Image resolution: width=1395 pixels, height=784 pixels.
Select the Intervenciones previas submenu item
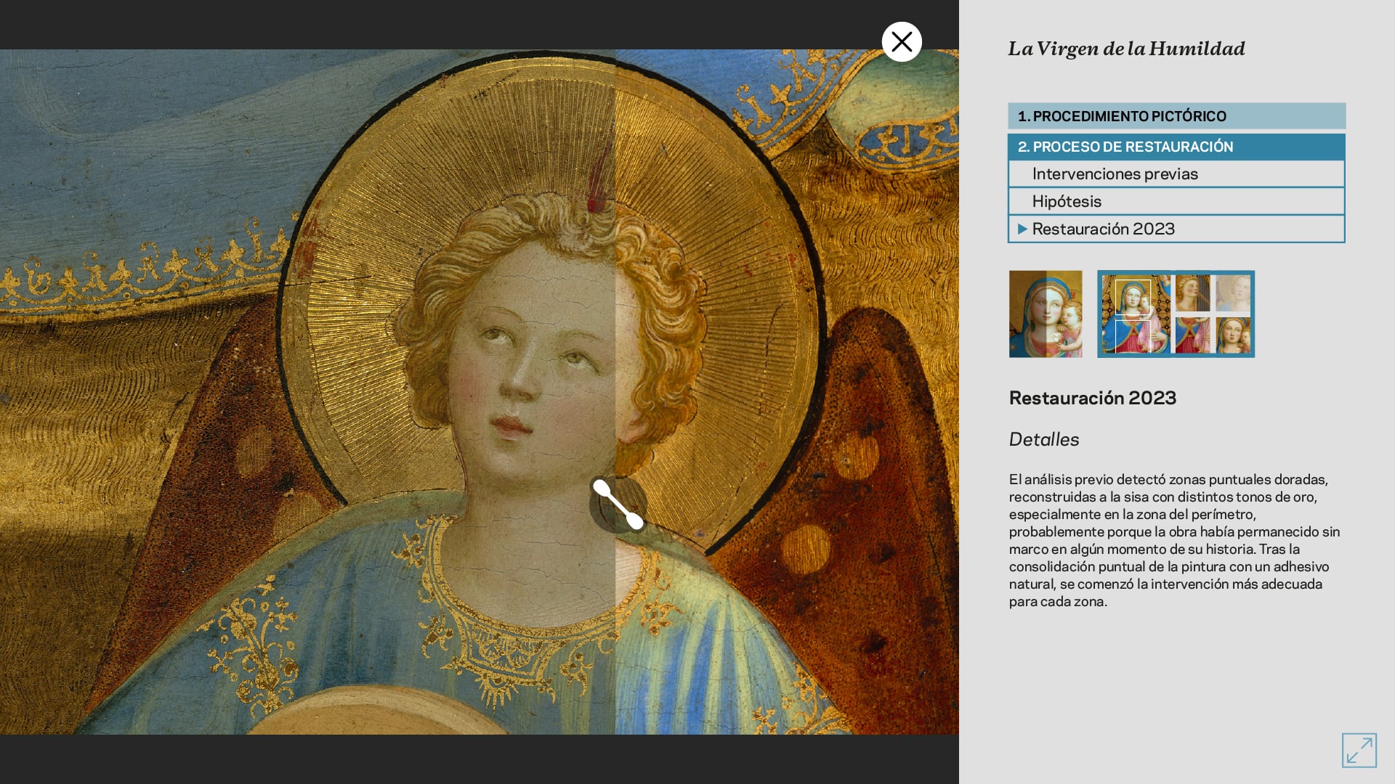click(1176, 173)
